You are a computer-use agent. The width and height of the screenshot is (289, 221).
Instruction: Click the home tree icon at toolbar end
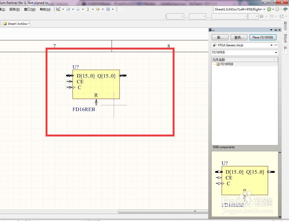tap(285, 9)
